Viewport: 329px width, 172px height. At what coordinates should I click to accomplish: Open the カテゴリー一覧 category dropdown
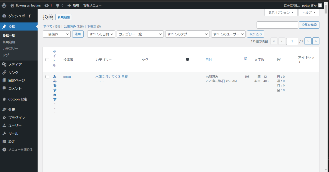click(x=140, y=34)
